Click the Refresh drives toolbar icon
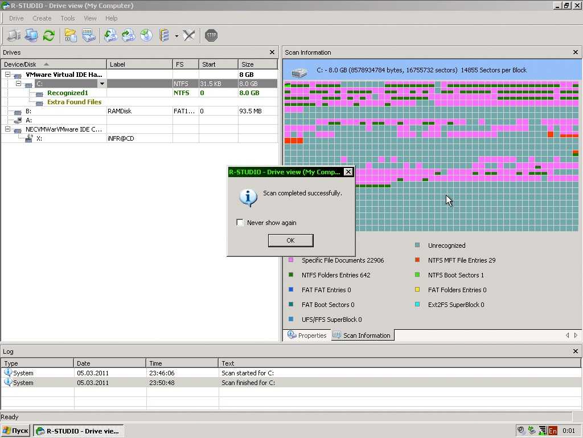The width and height of the screenshot is (583, 438). 49,35
